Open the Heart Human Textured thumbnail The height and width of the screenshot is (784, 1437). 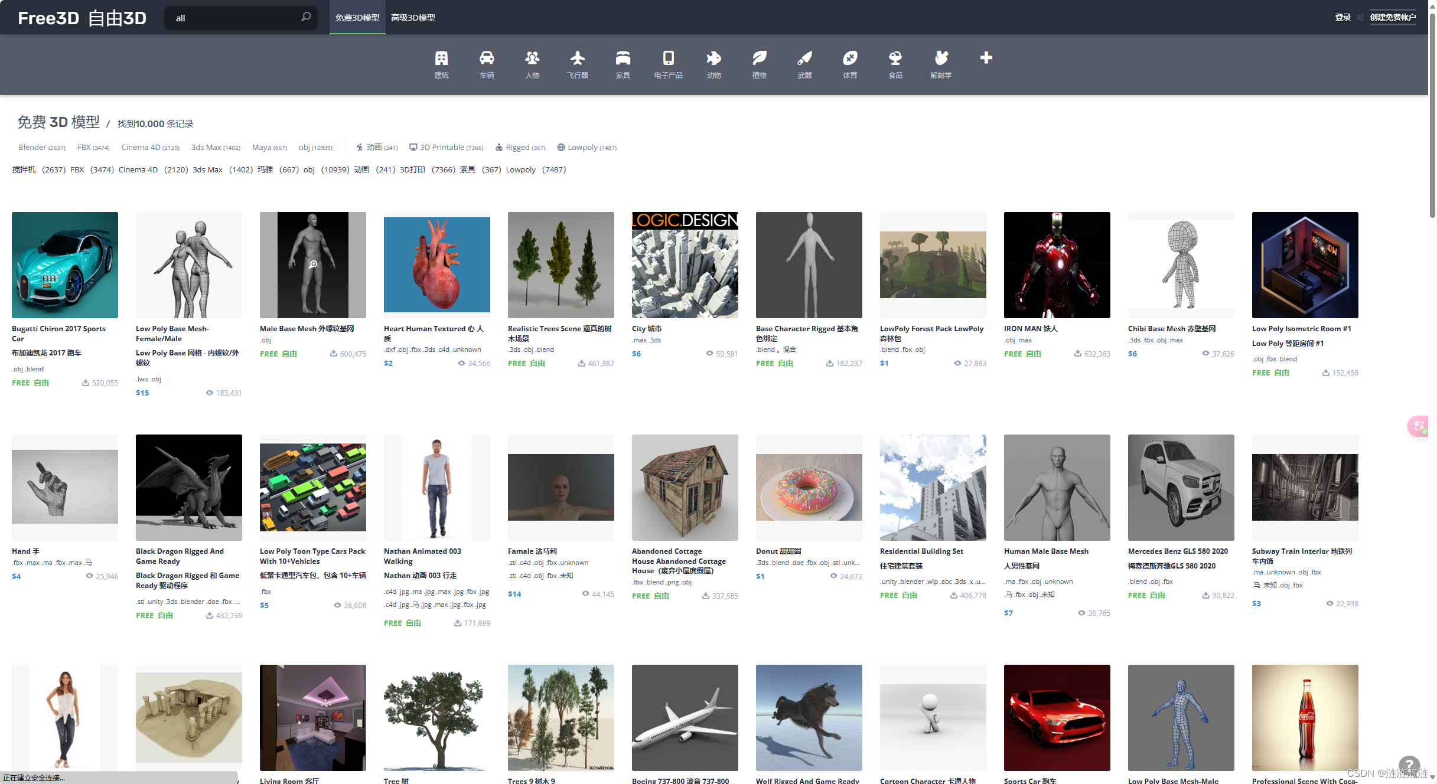click(437, 265)
